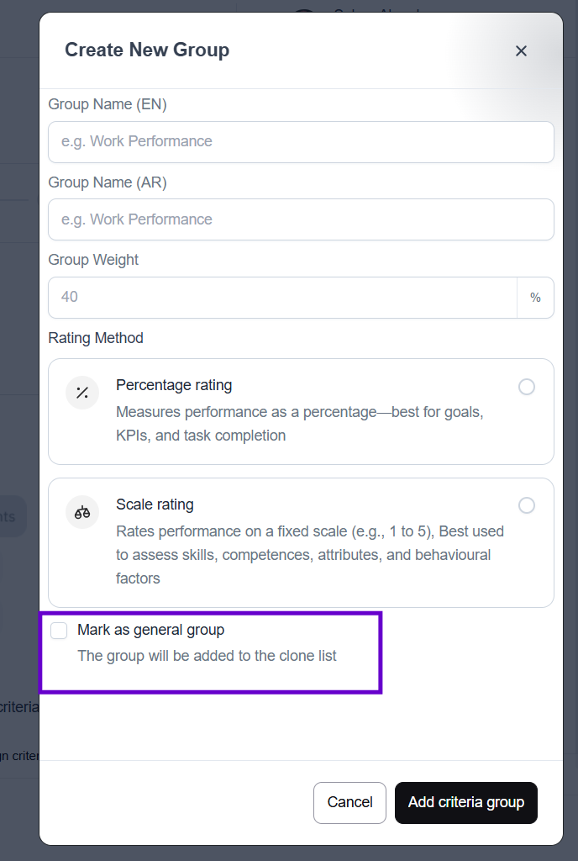This screenshot has height=861, width=578.
Task: Click the Group Name (EN) label
Action: tap(108, 104)
